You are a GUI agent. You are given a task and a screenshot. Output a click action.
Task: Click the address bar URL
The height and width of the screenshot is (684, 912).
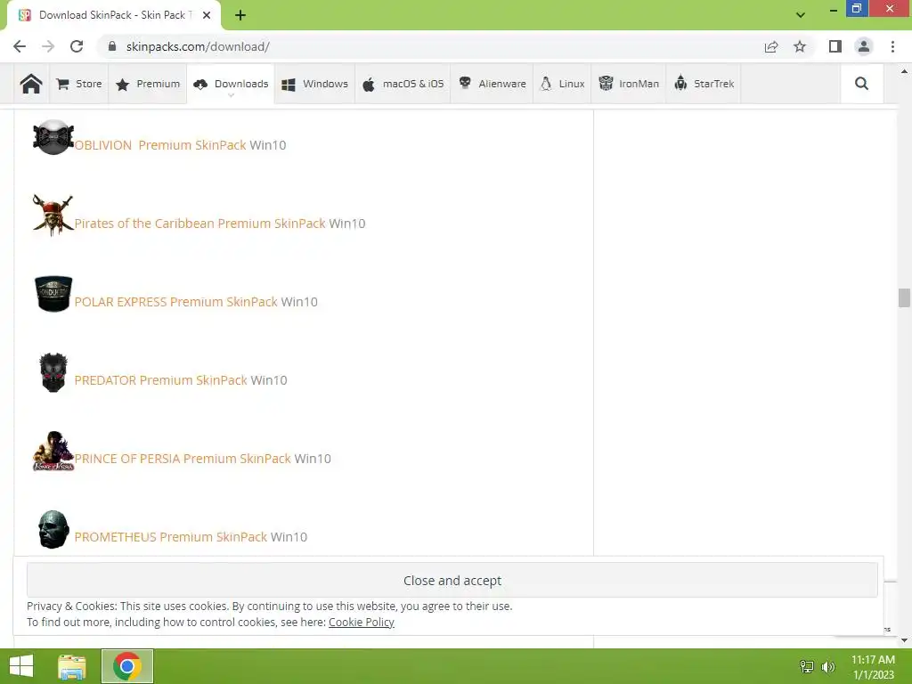pos(198,46)
